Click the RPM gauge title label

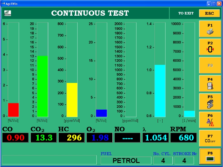(178, 129)
